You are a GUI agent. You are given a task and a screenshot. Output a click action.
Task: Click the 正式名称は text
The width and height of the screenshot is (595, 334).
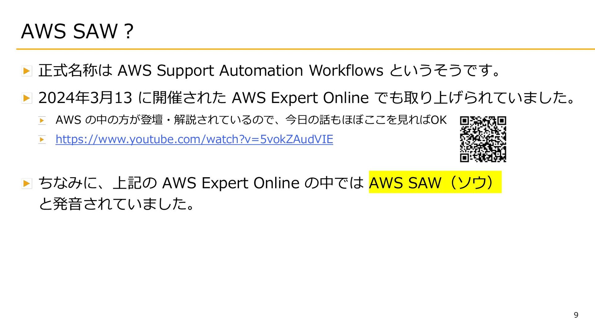(75, 70)
